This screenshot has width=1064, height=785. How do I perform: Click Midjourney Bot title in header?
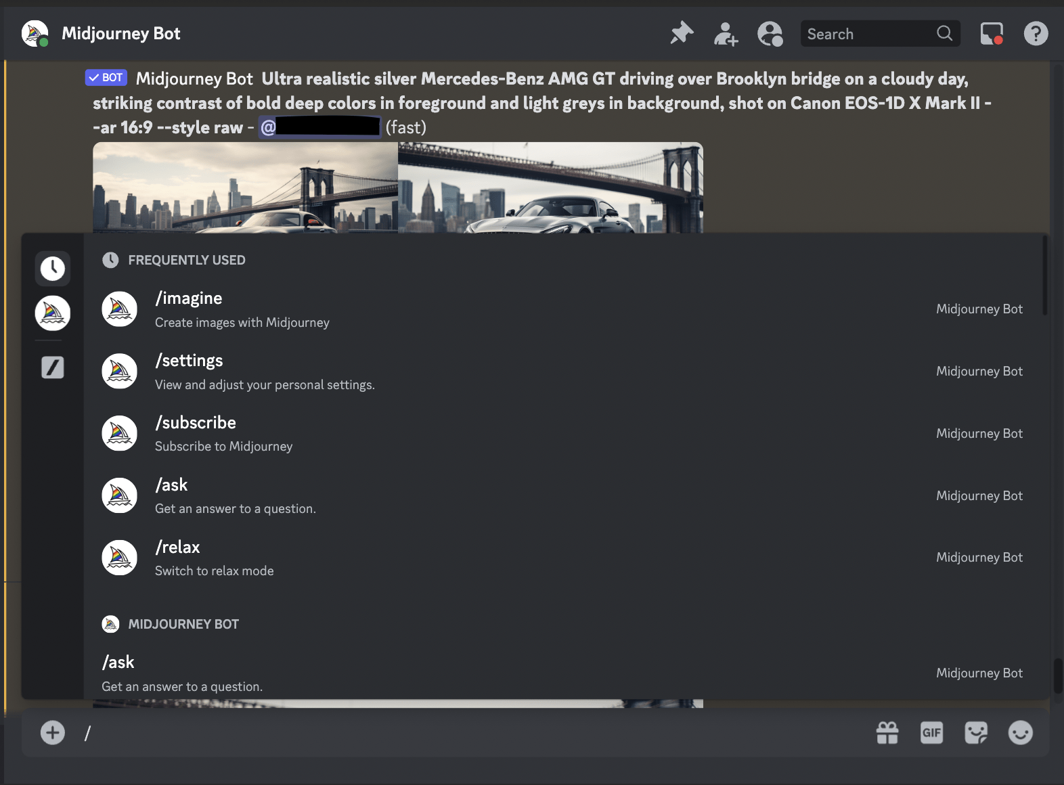click(x=121, y=33)
